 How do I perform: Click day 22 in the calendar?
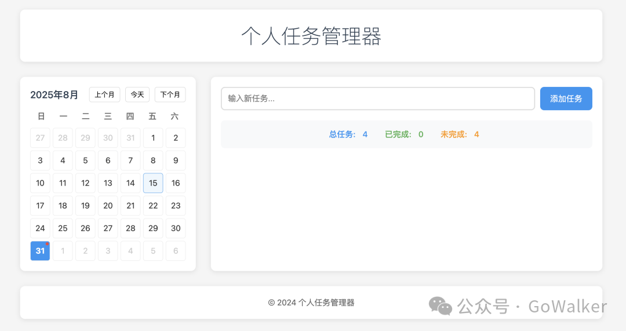coord(153,206)
